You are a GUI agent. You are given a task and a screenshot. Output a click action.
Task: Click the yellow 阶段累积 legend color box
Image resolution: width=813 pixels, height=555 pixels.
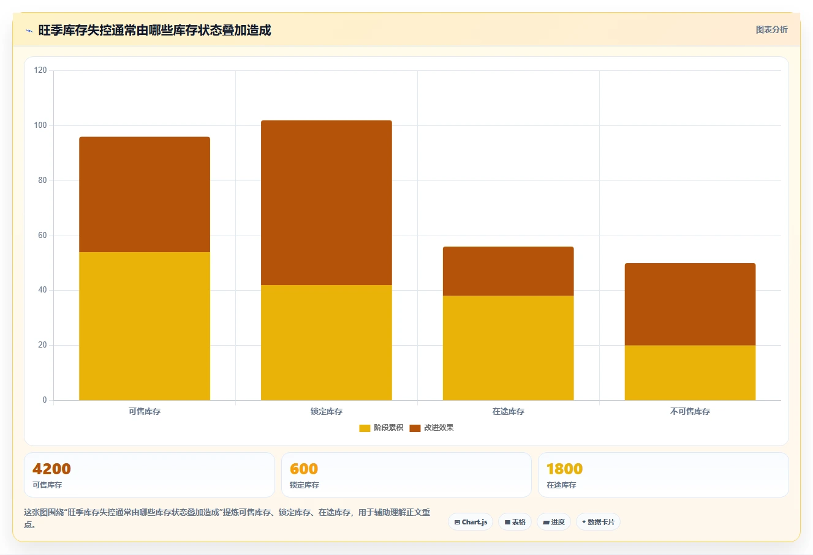coord(365,428)
